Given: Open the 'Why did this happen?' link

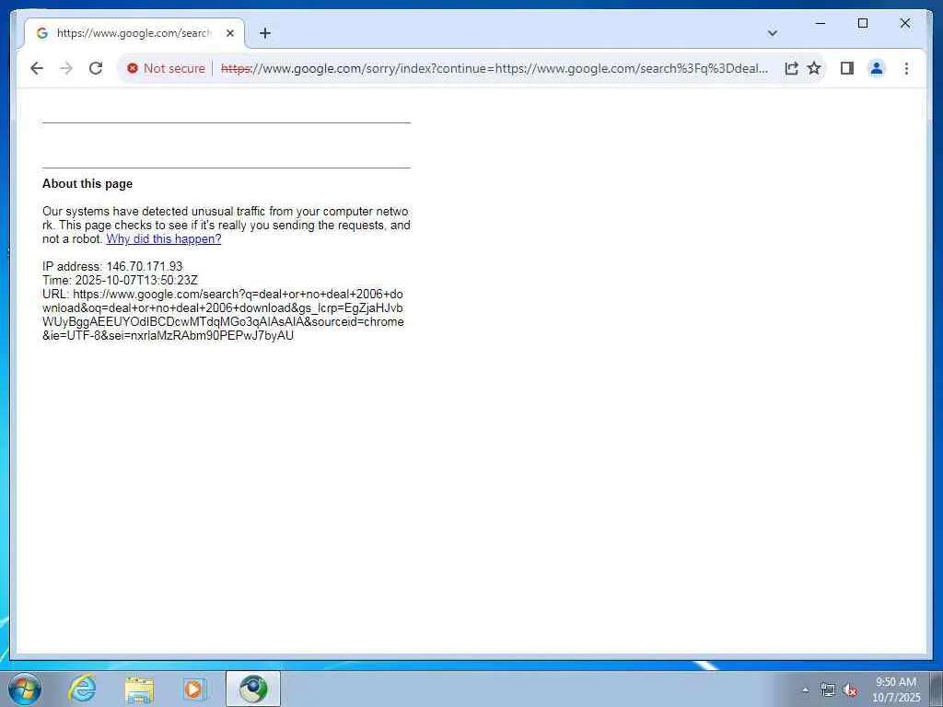Looking at the screenshot, I should (x=164, y=239).
